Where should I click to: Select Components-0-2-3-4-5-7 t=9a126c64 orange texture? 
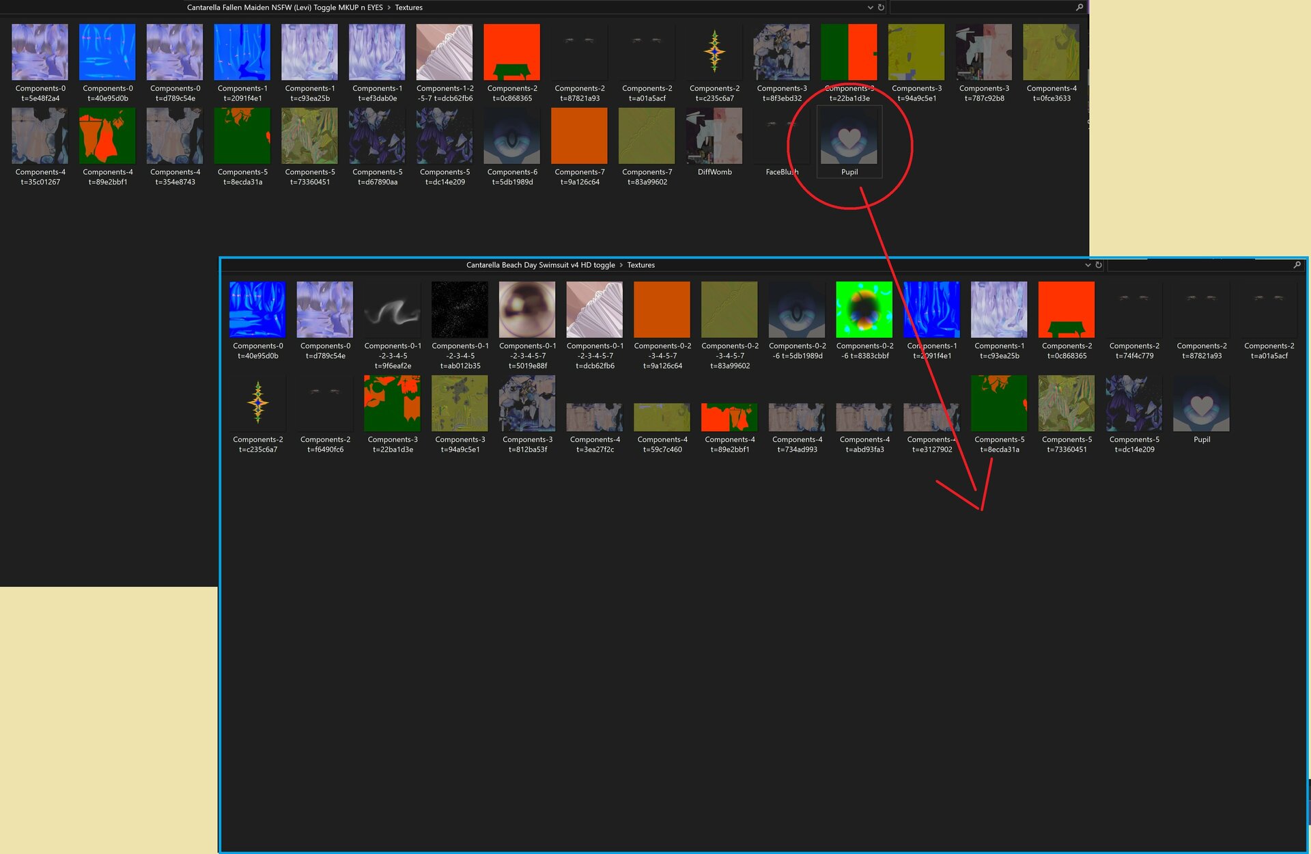[x=662, y=325]
